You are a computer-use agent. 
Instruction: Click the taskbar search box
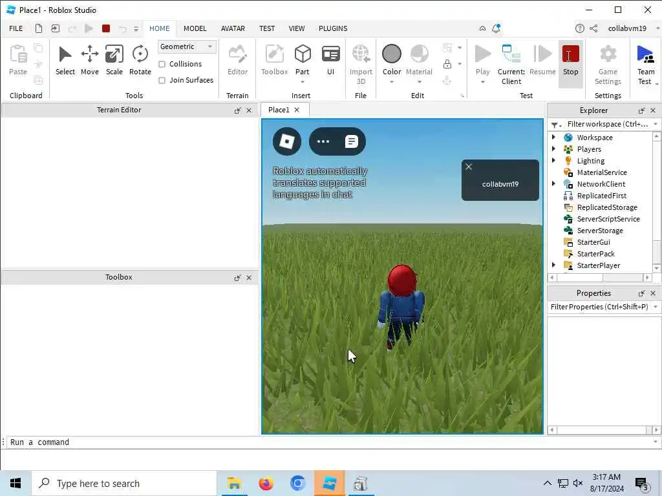[x=124, y=483]
